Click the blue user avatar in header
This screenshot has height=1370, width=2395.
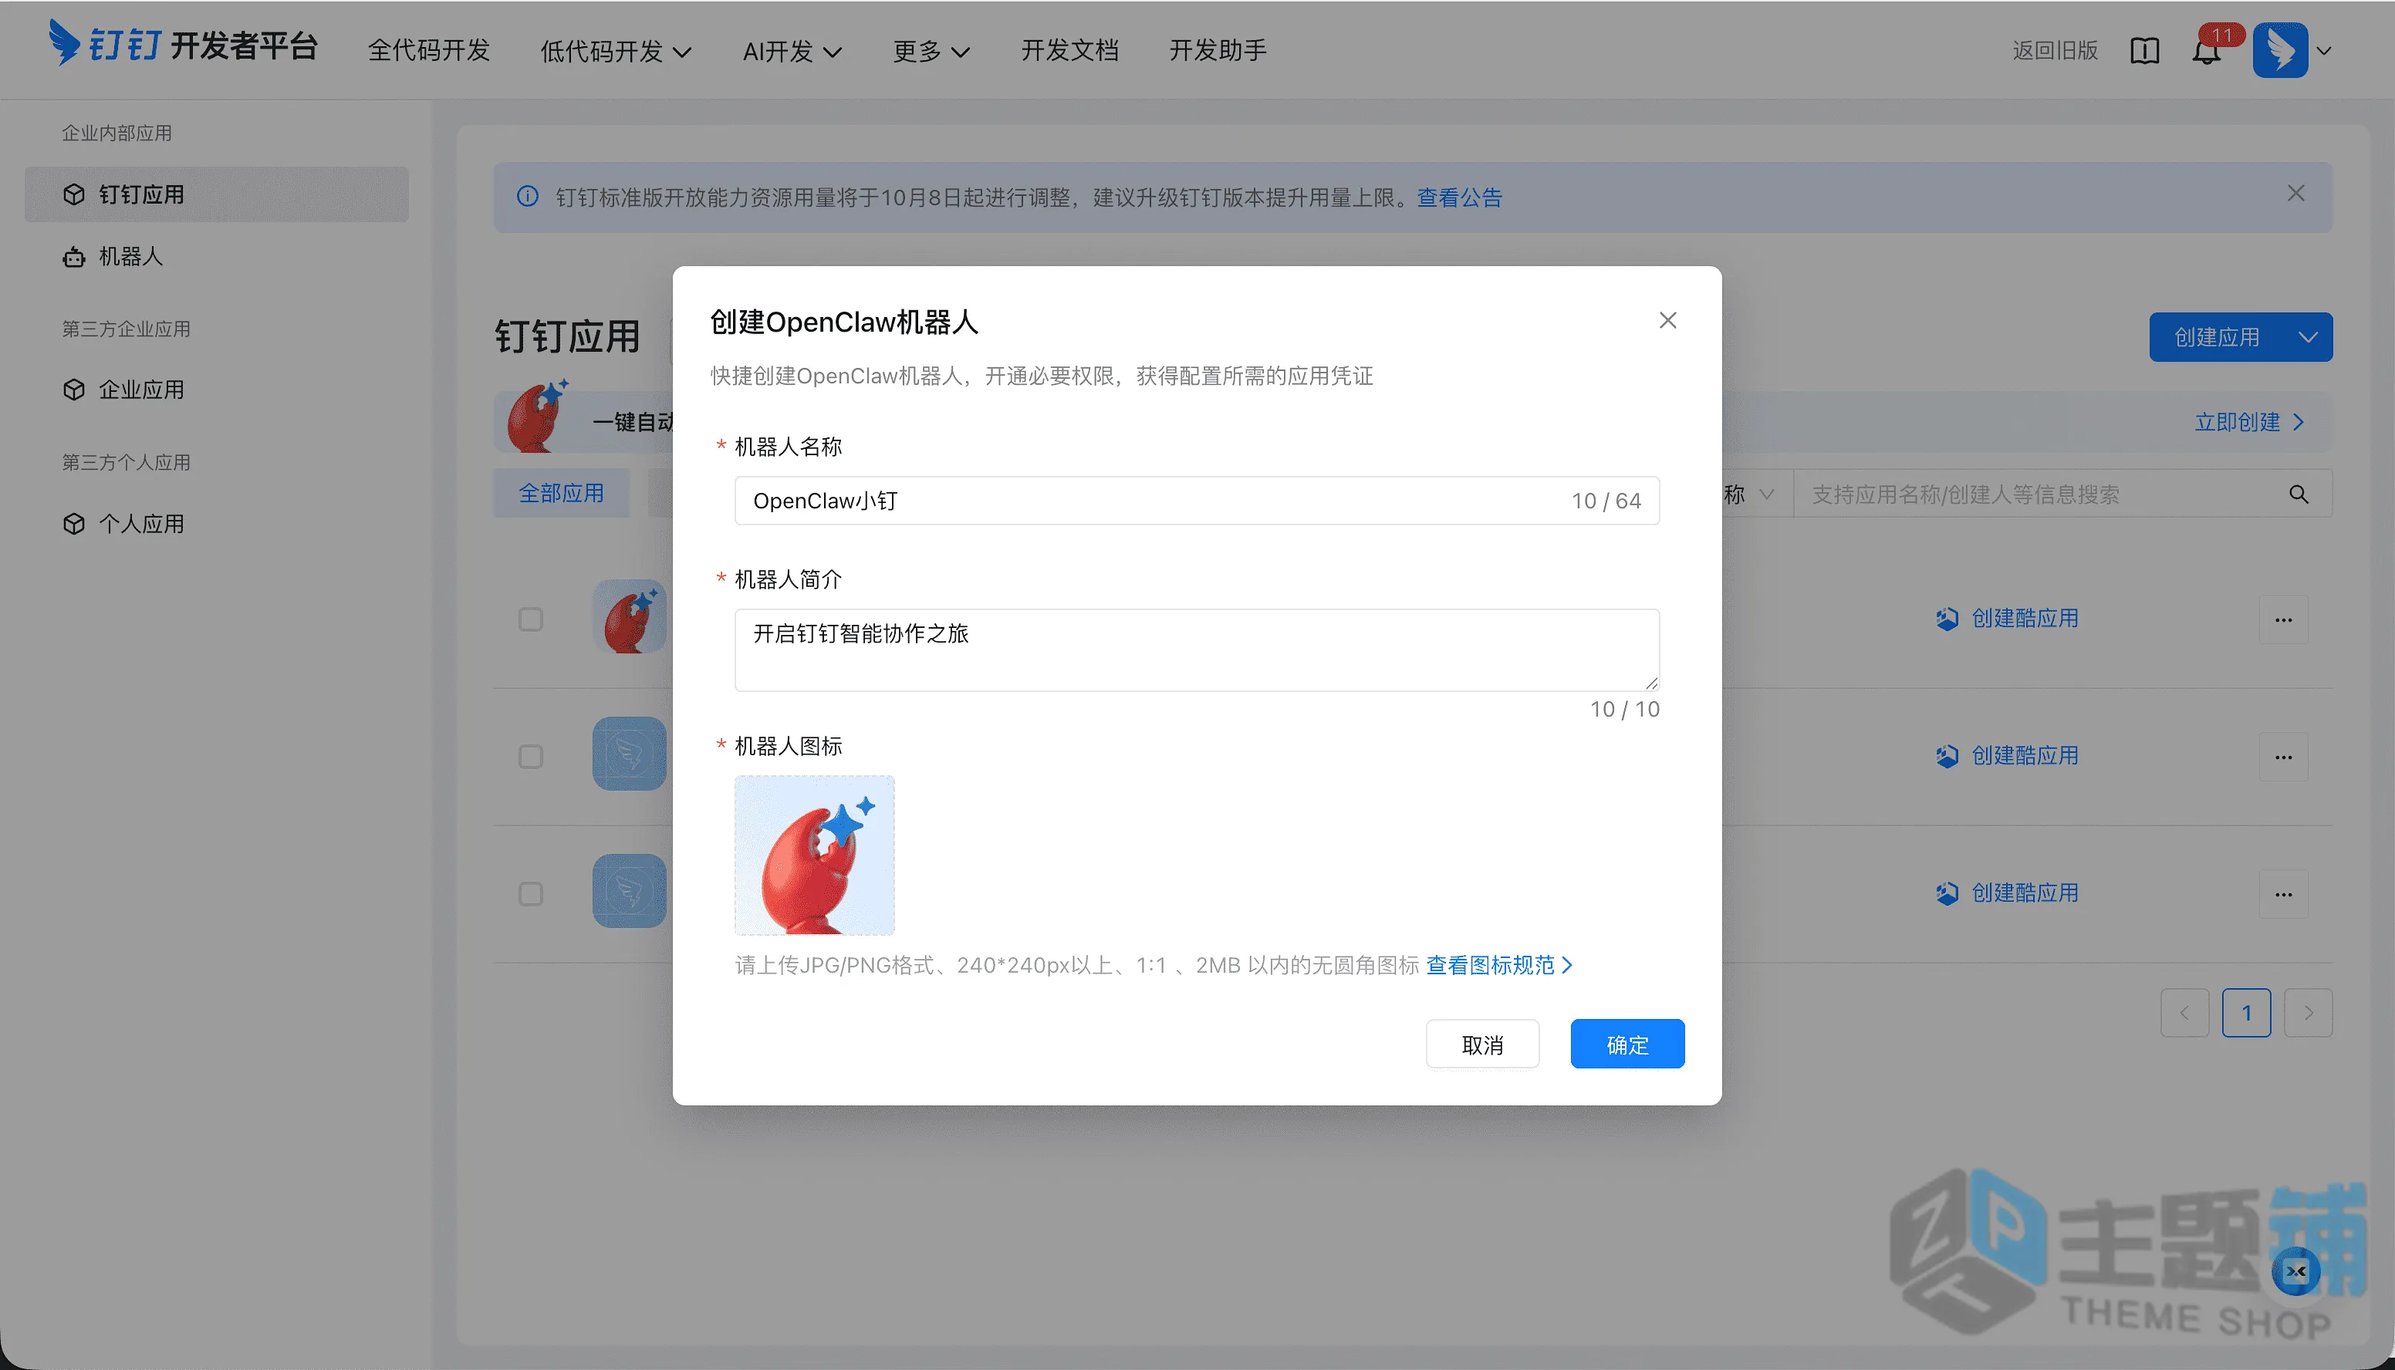pyautogui.click(x=2279, y=50)
